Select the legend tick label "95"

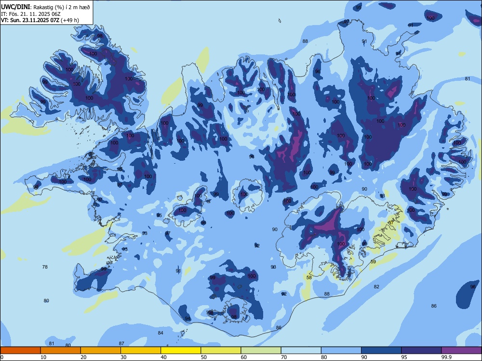tap(403, 357)
